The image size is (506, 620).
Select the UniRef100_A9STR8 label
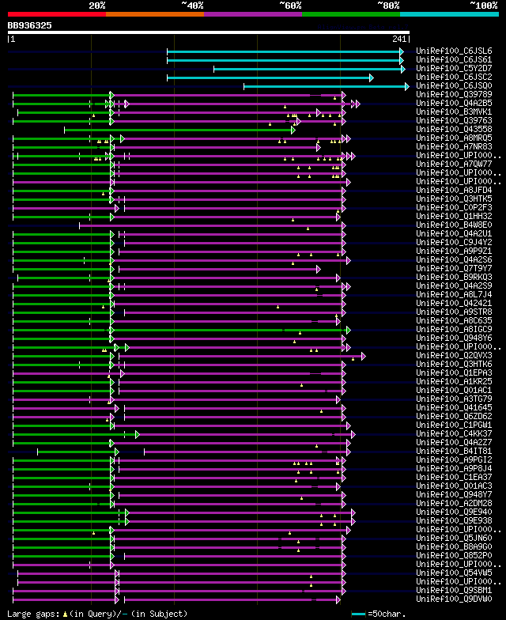point(454,312)
